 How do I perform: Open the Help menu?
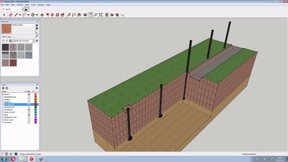[x=48, y=5]
